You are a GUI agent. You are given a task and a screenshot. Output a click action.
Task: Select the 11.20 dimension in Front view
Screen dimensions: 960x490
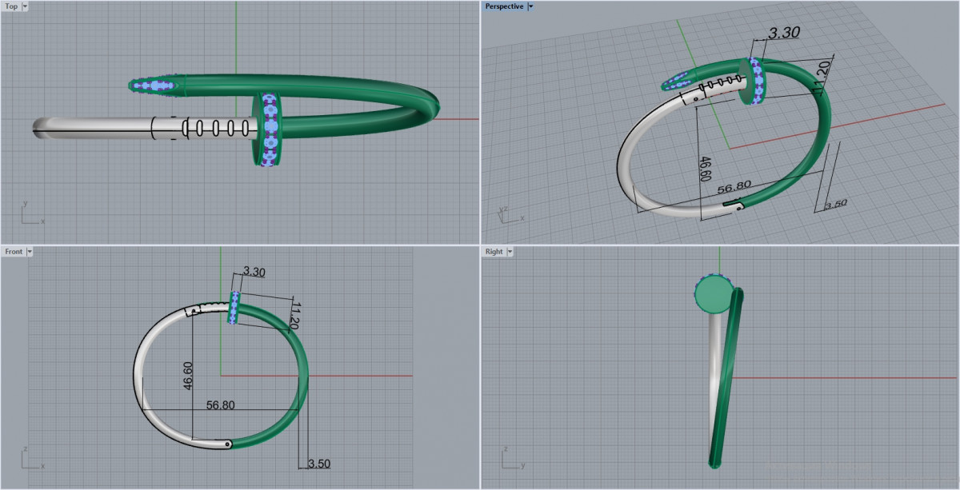(294, 315)
